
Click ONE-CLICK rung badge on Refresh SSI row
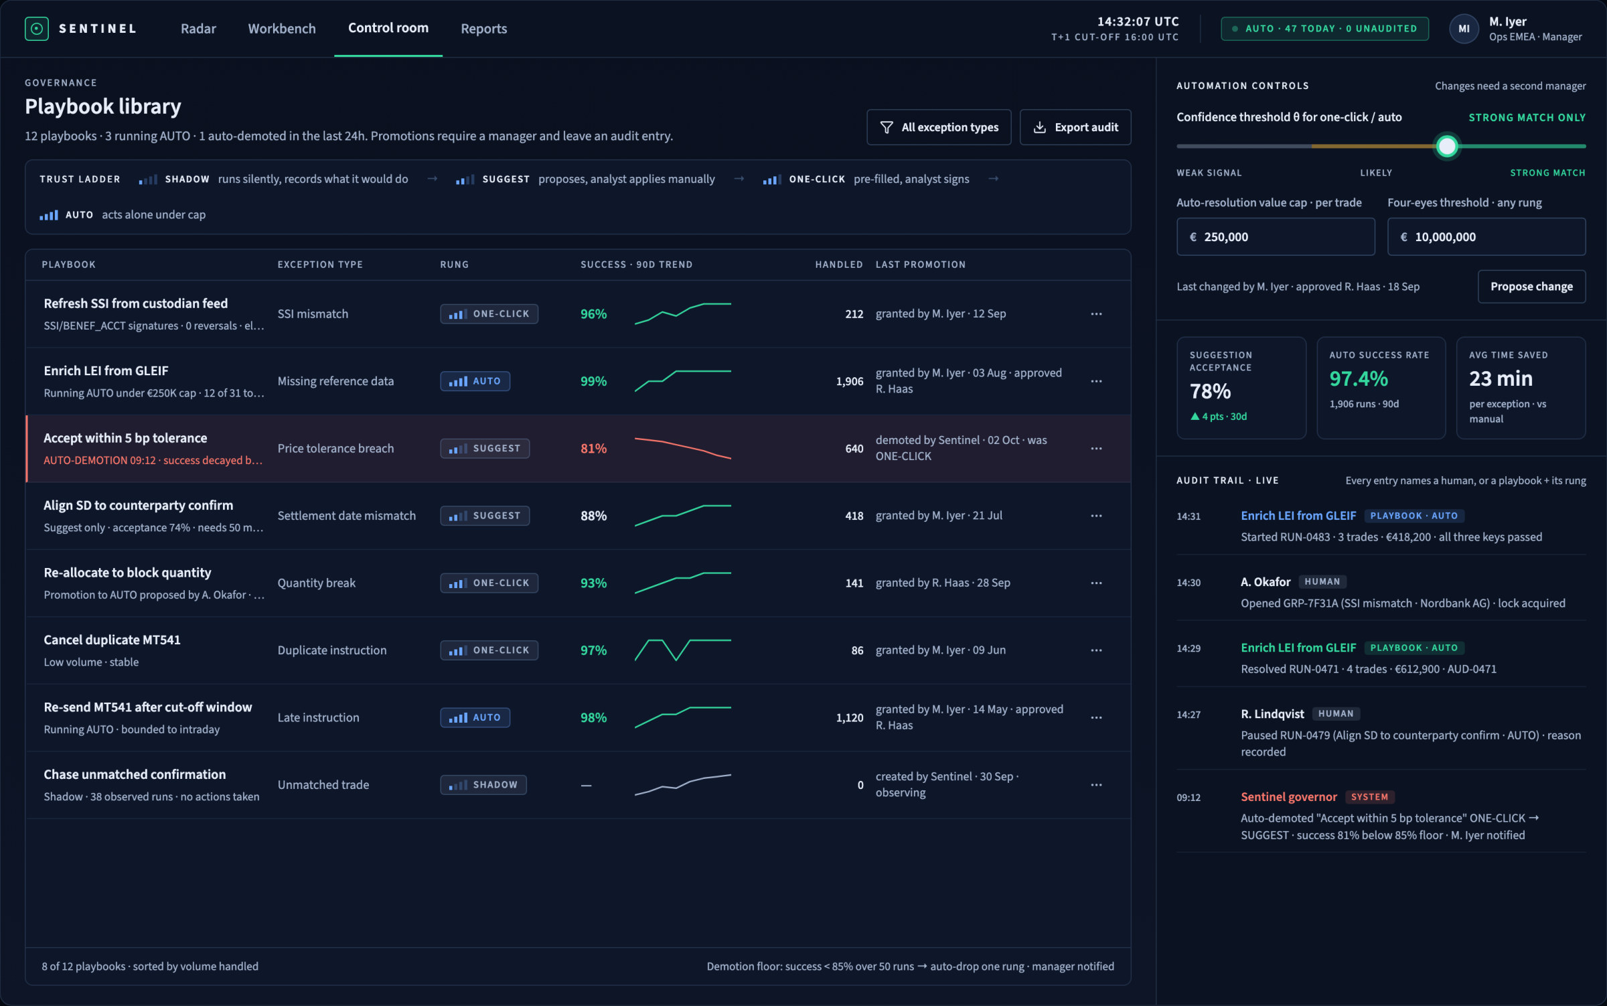pos(489,314)
